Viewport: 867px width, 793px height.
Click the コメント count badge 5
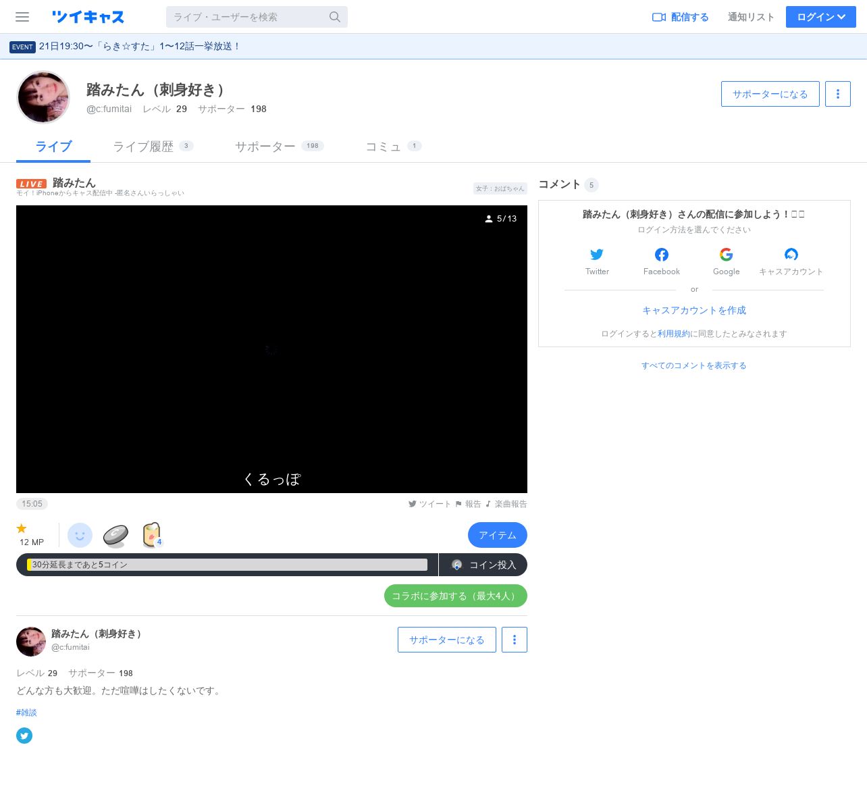pos(592,184)
